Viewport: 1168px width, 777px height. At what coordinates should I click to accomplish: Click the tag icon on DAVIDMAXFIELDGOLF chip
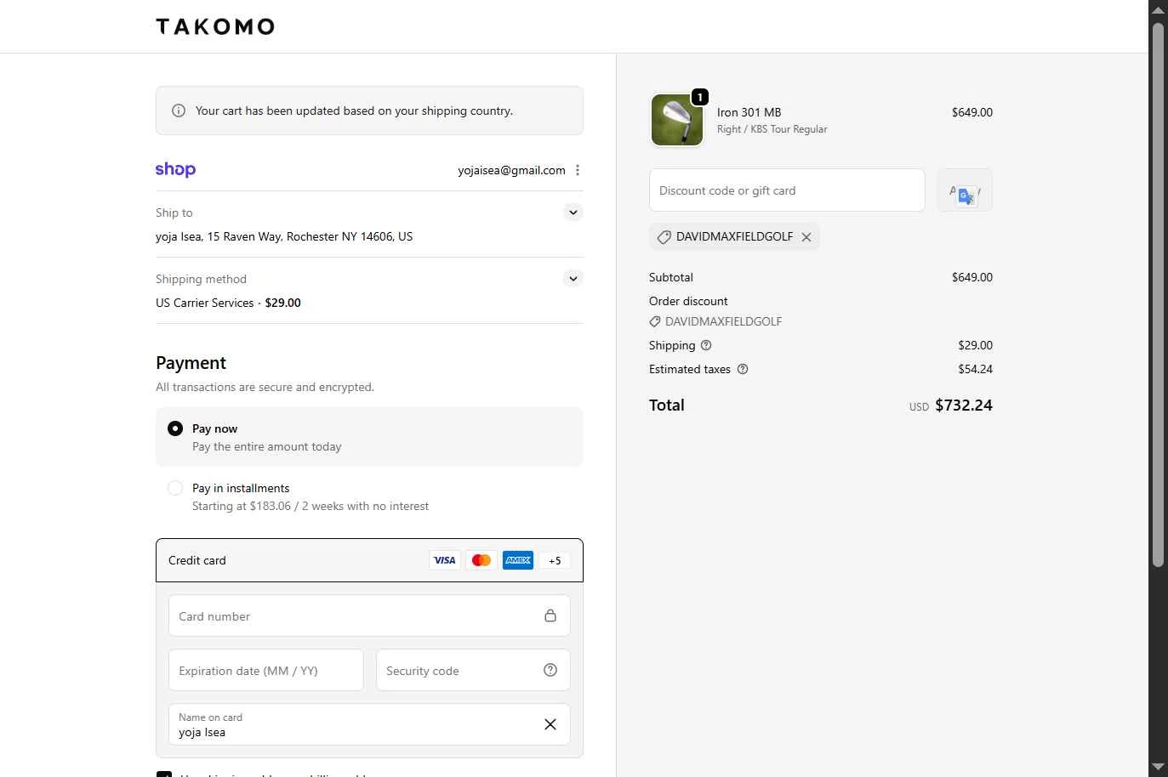pos(664,237)
